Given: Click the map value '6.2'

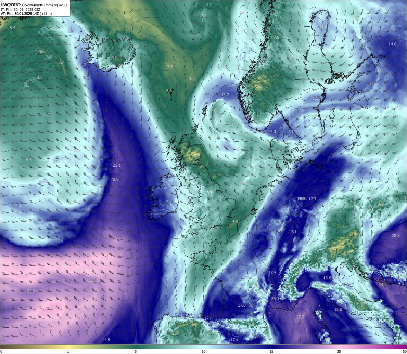Looking at the screenshot, I should click(x=46, y=115).
